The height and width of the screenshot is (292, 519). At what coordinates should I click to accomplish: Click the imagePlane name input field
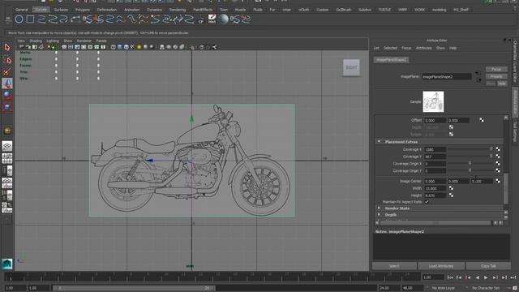point(447,76)
